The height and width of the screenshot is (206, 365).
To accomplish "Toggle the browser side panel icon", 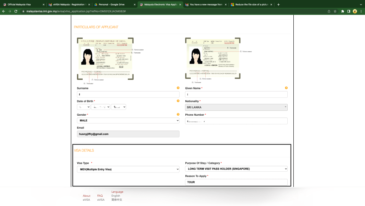I will (349, 11).
